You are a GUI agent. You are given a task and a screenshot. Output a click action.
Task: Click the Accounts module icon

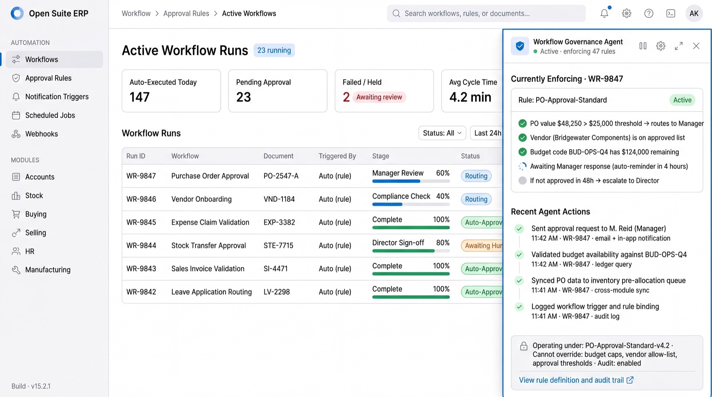(x=16, y=177)
